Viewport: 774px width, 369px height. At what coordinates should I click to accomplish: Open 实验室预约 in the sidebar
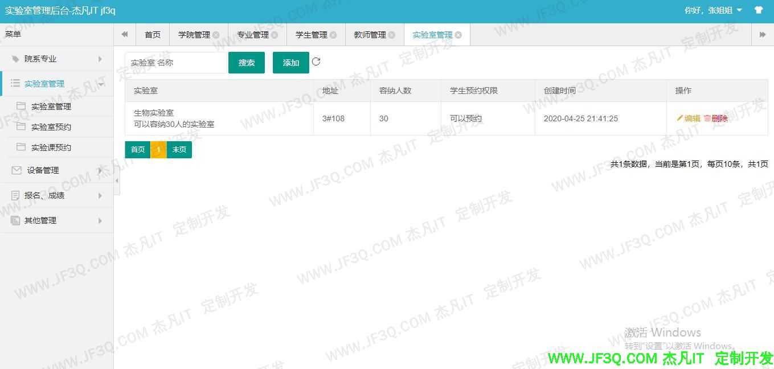click(x=51, y=127)
